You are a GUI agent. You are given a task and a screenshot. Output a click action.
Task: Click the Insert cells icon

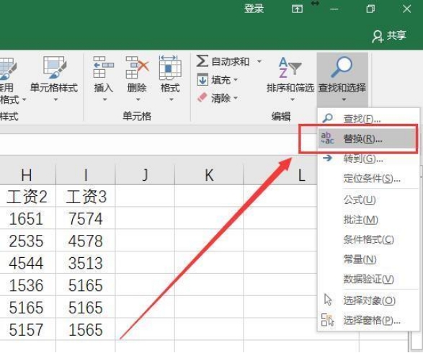(x=103, y=67)
